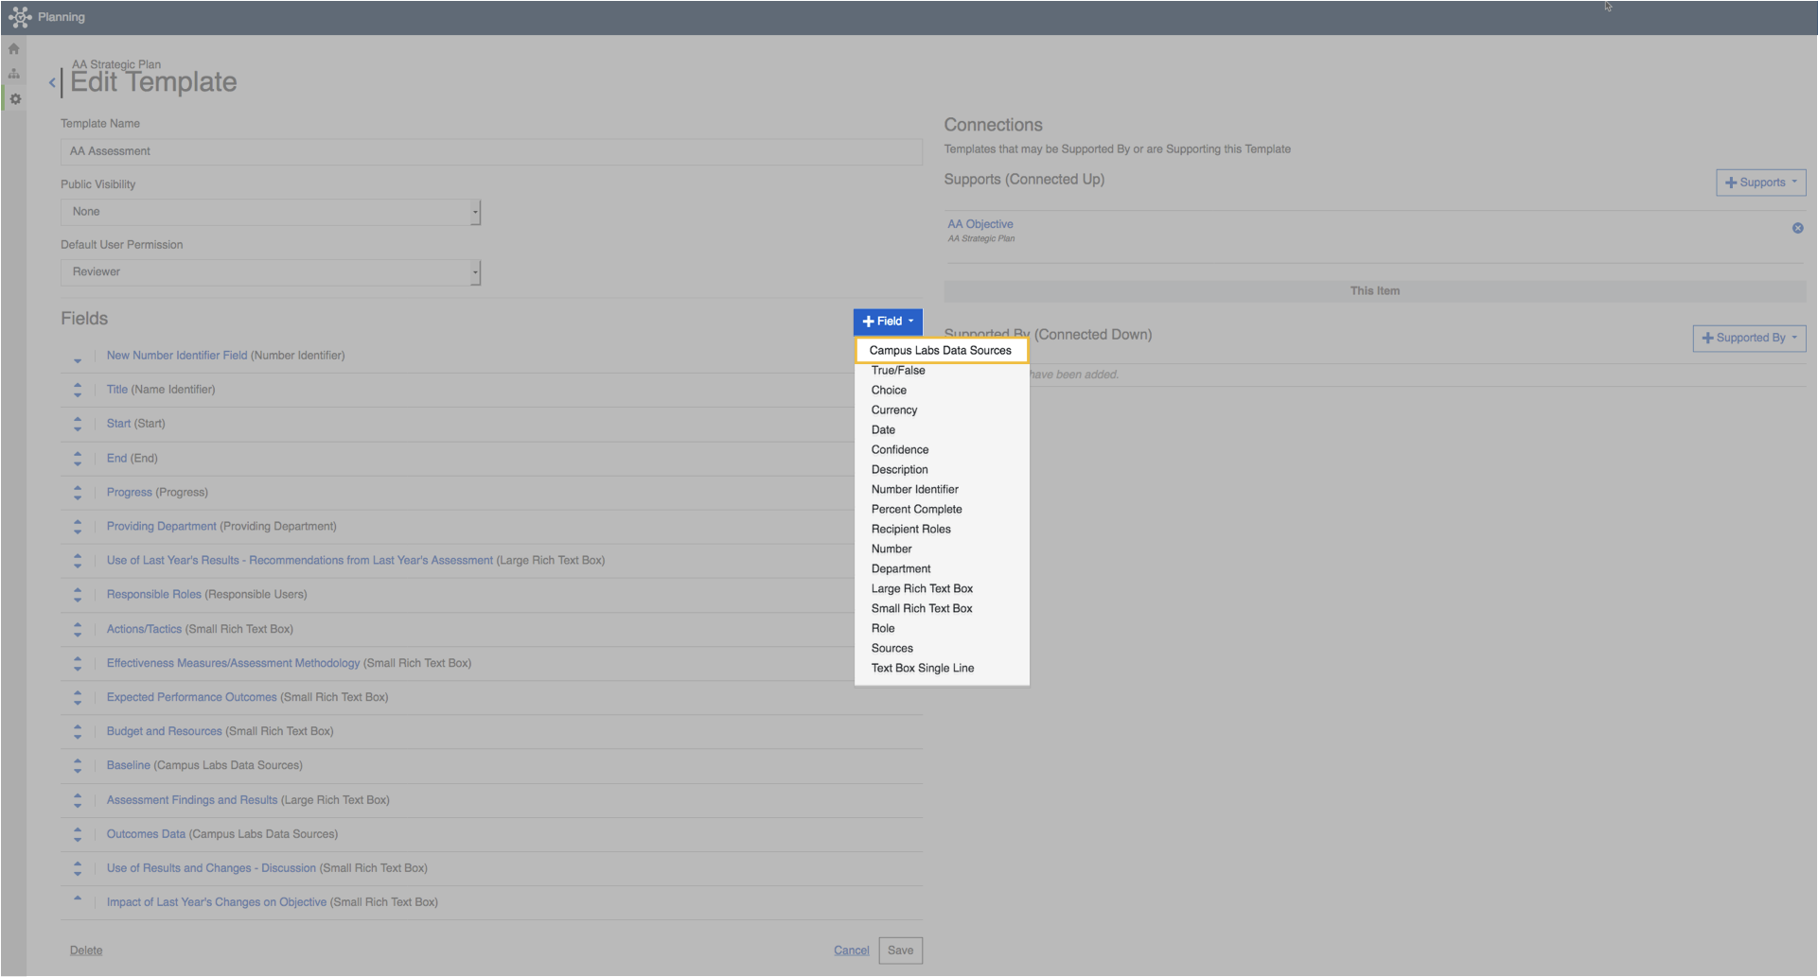1818x977 pixels.
Task: Open the Supported By dropdown button
Action: click(x=1749, y=338)
